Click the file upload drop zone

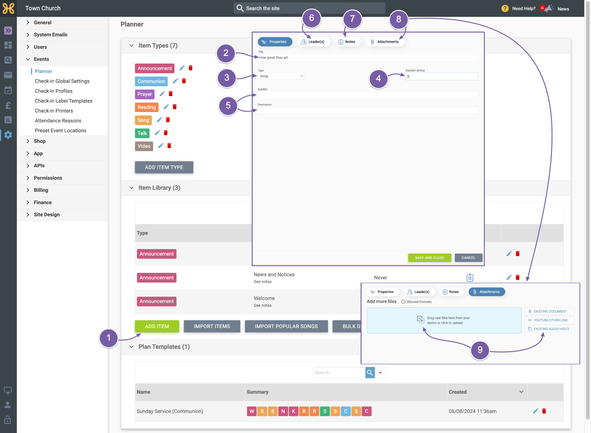[x=444, y=320]
